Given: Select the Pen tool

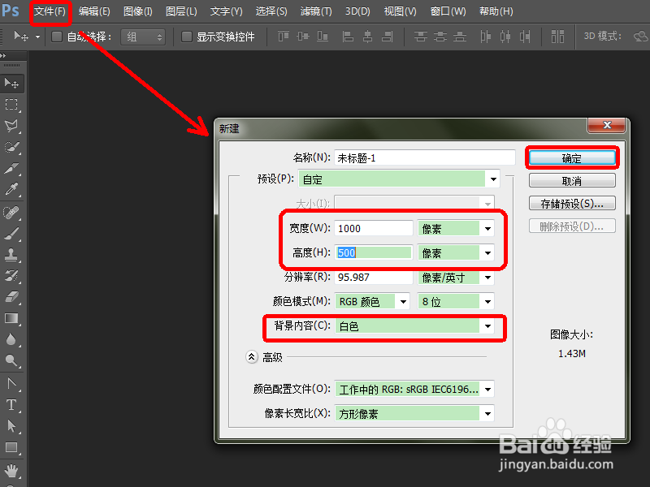Looking at the screenshot, I should (11, 384).
